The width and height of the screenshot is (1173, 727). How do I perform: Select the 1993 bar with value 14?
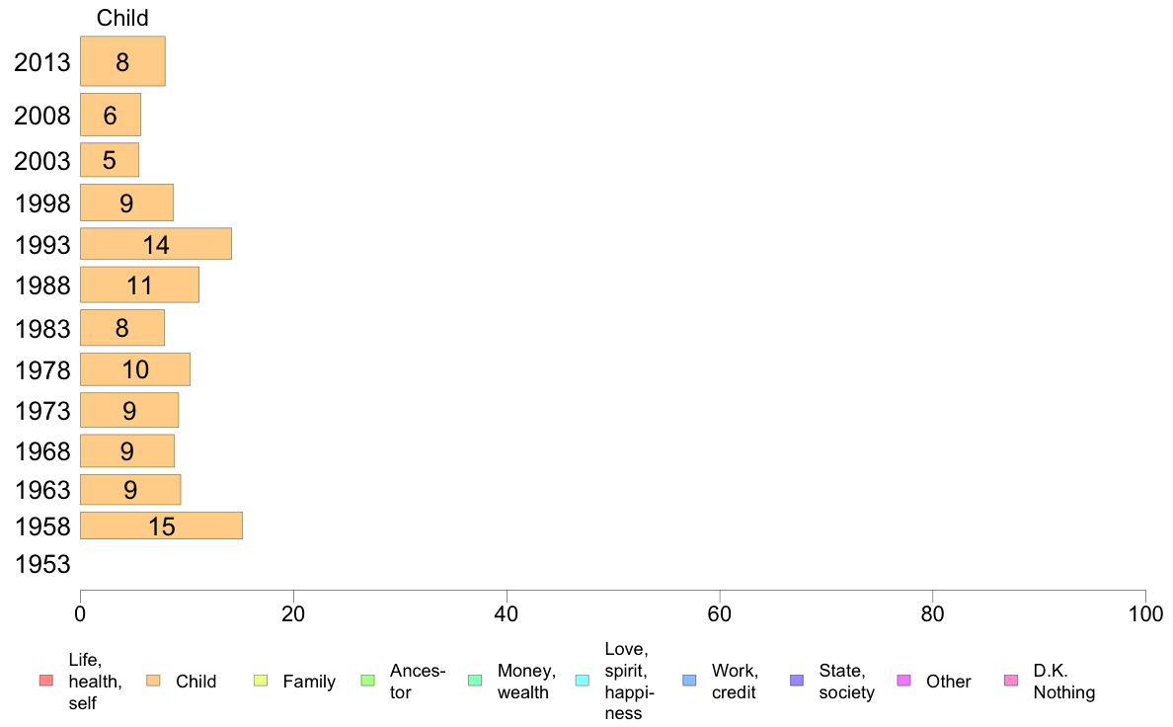[156, 244]
